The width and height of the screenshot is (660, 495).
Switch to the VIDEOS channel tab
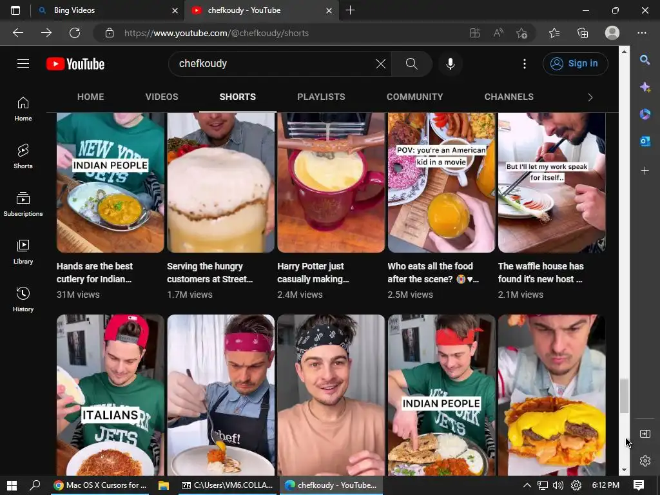(162, 97)
